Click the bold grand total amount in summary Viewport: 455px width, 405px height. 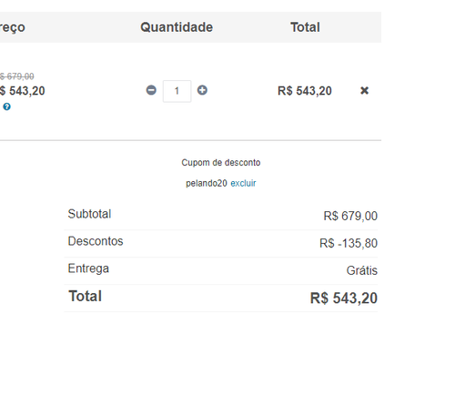(344, 299)
